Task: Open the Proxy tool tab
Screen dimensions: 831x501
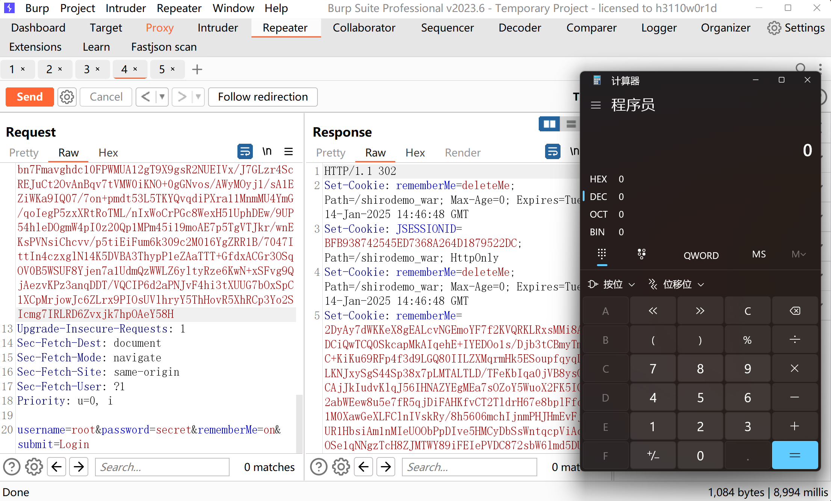Action: point(160,28)
